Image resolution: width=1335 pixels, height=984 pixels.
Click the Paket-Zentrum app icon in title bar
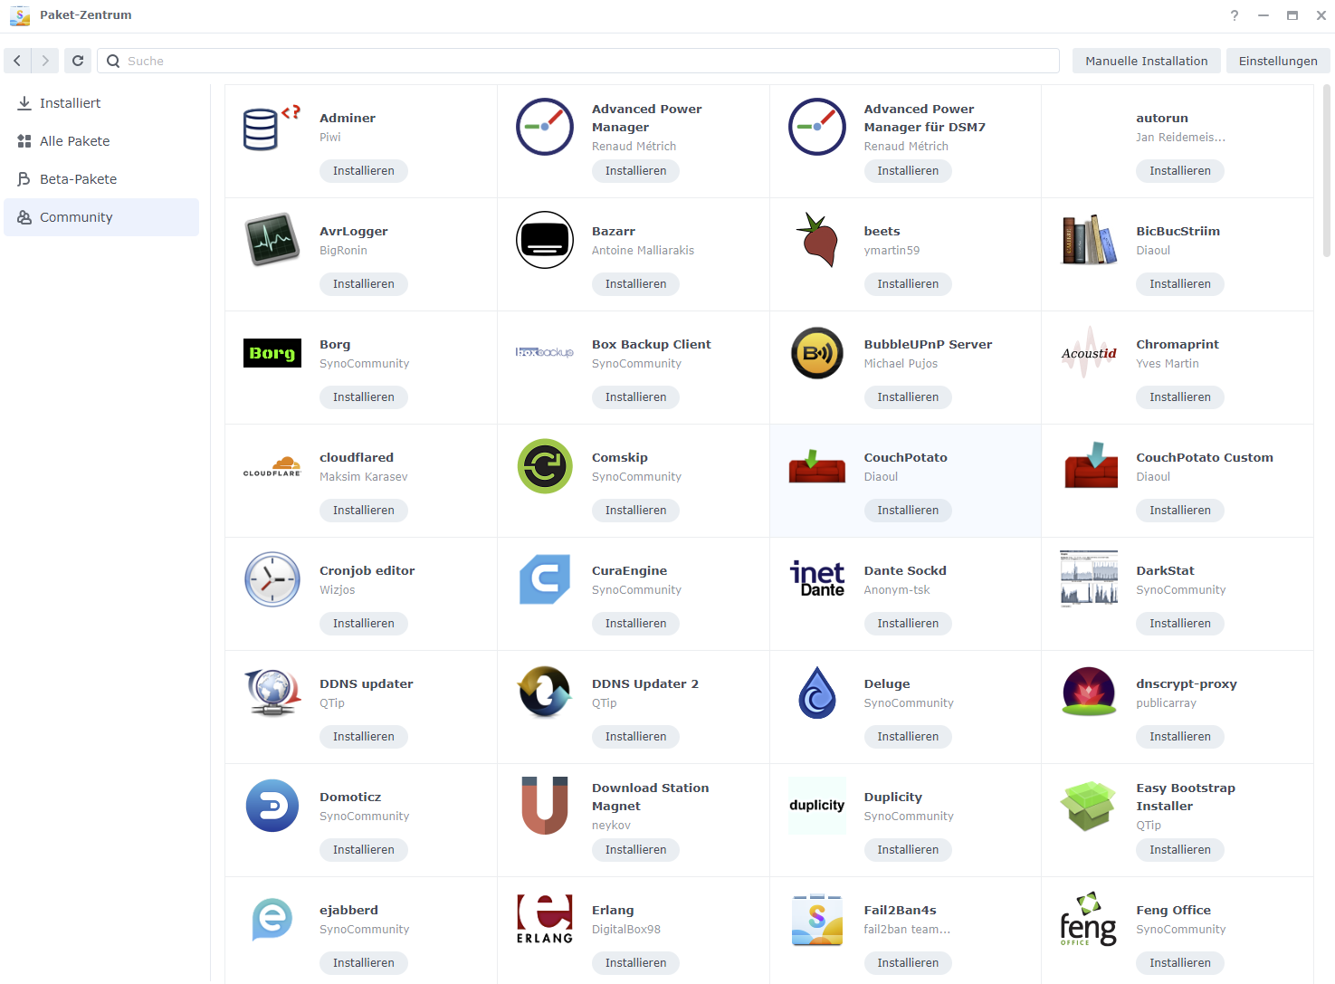coord(20,15)
